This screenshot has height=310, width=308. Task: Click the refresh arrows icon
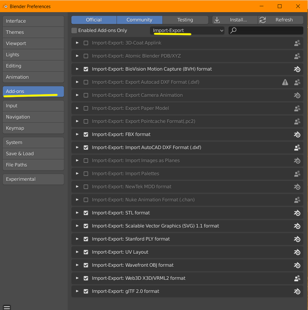coord(263,20)
